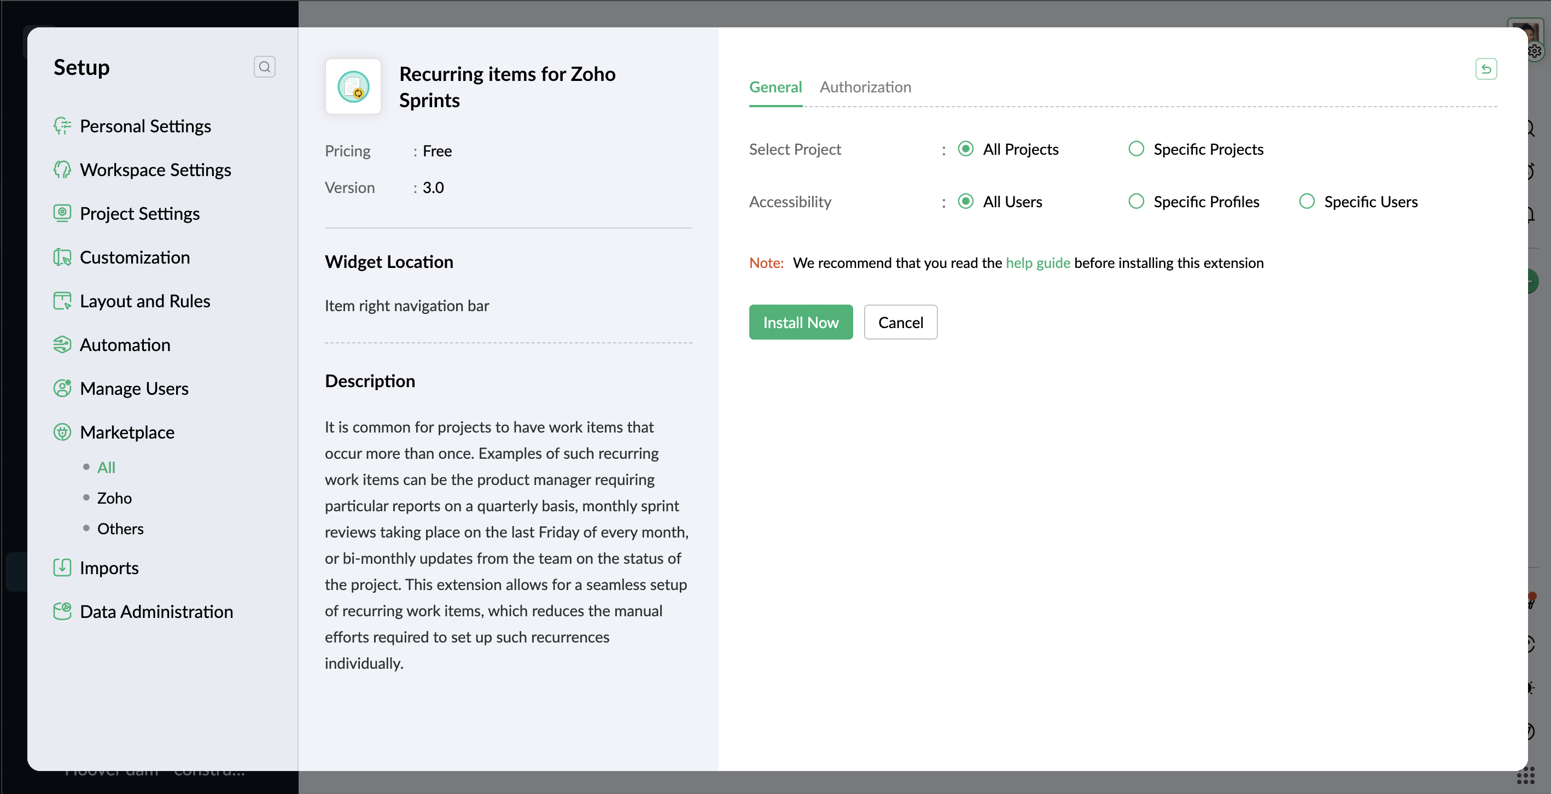Viewport: 1551px width, 794px height.
Task: Switch to the General tab
Action: (775, 87)
